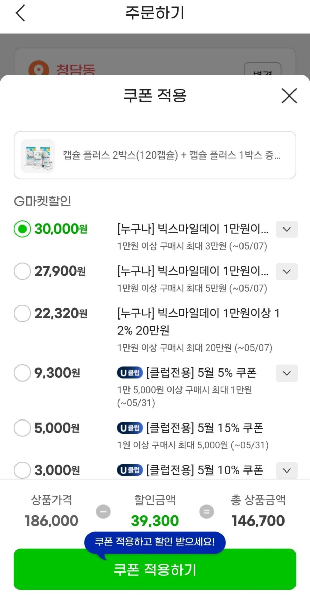Expand details of the 27,900원 coupon
The width and height of the screenshot is (310, 597).
(287, 271)
